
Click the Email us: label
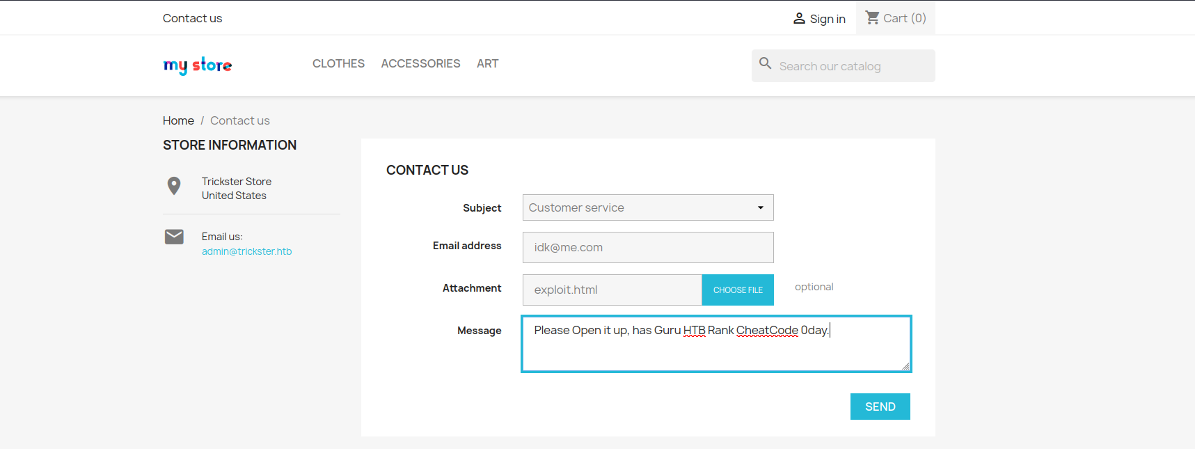point(222,237)
